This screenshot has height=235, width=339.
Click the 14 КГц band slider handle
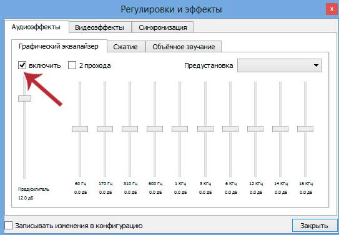pyautogui.click(x=280, y=129)
